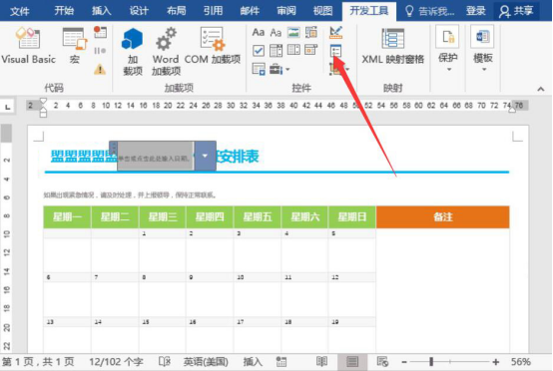Switch to the 插入 tab
The image size is (553, 371).
pyautogui.click(x=102, y=11)
